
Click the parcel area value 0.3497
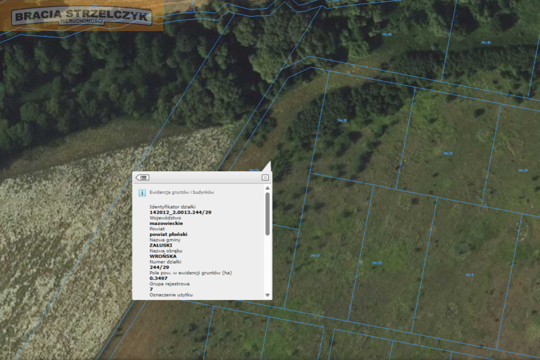click(158, 278)
